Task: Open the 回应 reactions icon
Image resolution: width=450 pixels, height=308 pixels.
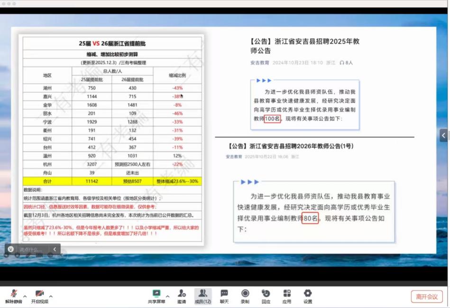Action: click(266, 296)
